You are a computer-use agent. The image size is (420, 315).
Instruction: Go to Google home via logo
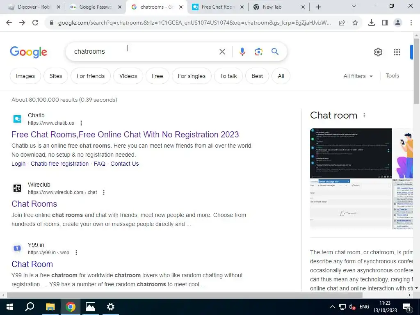(28, 52)
